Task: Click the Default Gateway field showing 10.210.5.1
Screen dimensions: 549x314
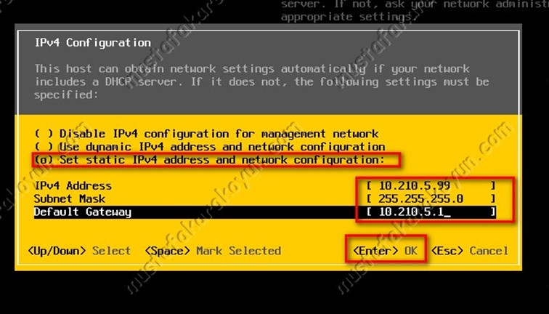Action: click(x=431, y=212)
